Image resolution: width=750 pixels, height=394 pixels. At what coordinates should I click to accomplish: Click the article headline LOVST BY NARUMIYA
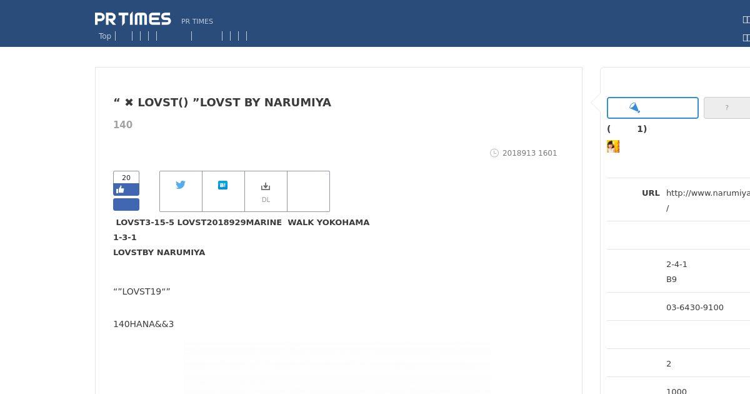tap(222, 102)
